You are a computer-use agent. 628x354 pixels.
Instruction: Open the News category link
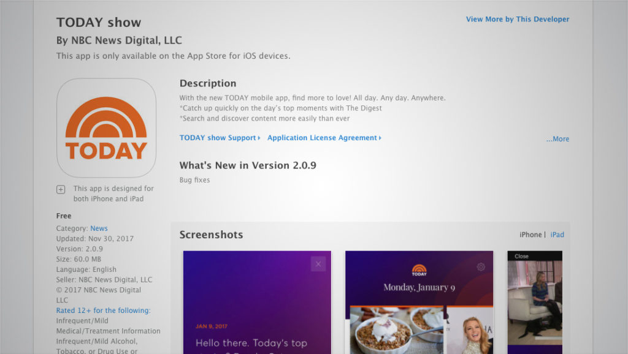click(99, 228)
